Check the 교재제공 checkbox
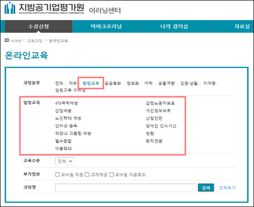This screenshot has width=254, height=207. [87, 174]
